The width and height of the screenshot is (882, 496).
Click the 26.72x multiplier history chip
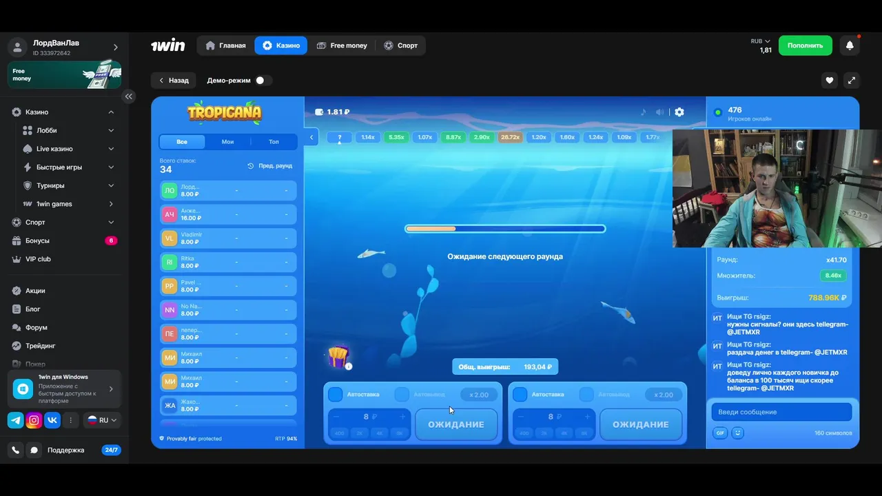[x=511, y=137]
